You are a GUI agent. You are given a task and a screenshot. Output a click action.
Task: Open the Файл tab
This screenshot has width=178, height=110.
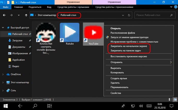click(6, 7)
